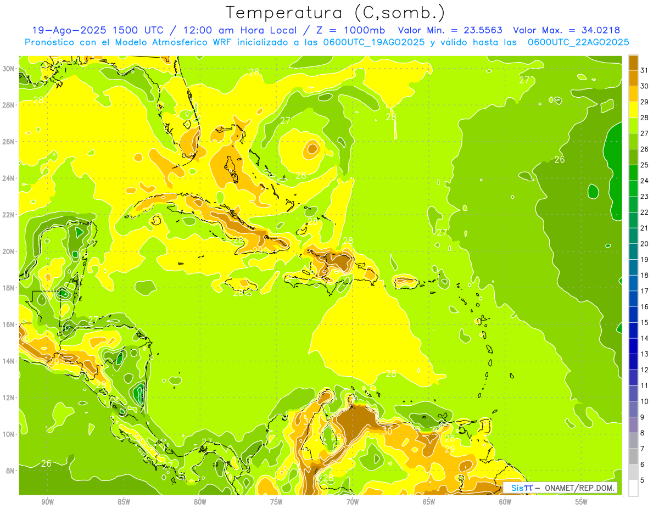Click the colorbar swatch between 27 and 28
This screenshot has height=509, width=659.
pos(633,125)
